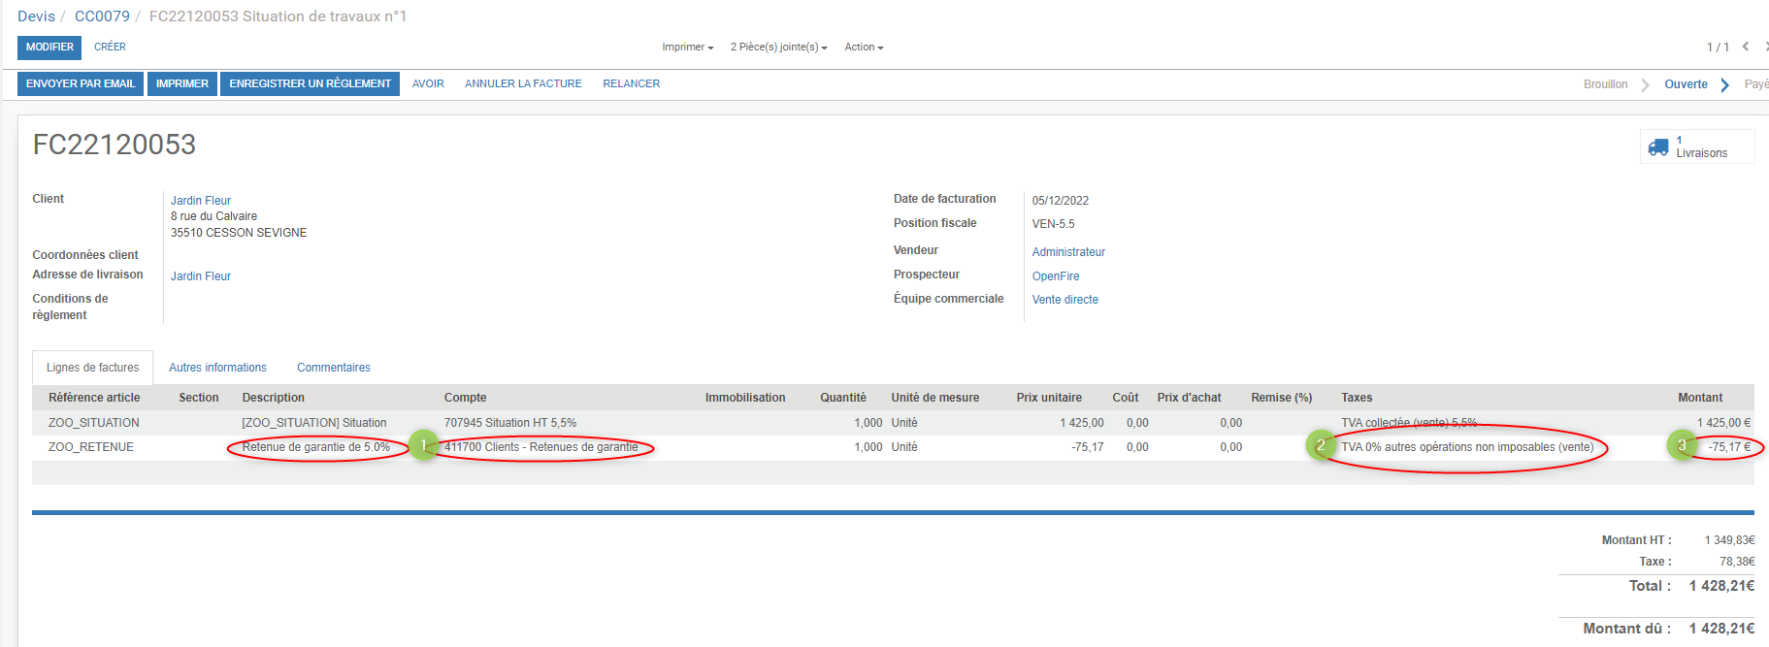
Task: Click ANNULER LA FACTURE
Action: [523, 83]
